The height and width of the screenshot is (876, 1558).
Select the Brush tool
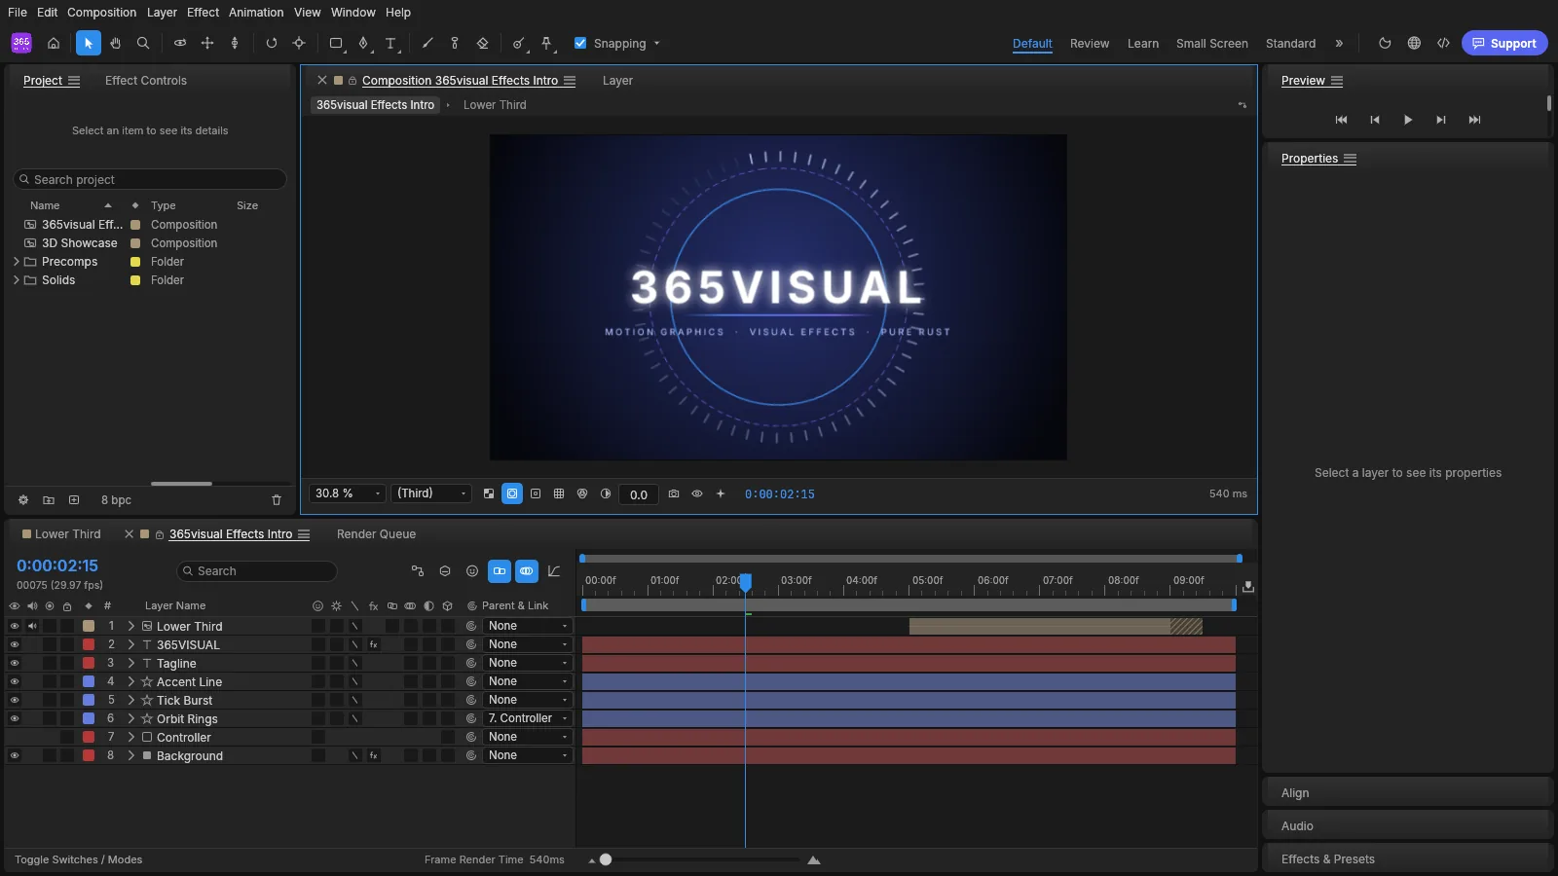click(427, 43)
